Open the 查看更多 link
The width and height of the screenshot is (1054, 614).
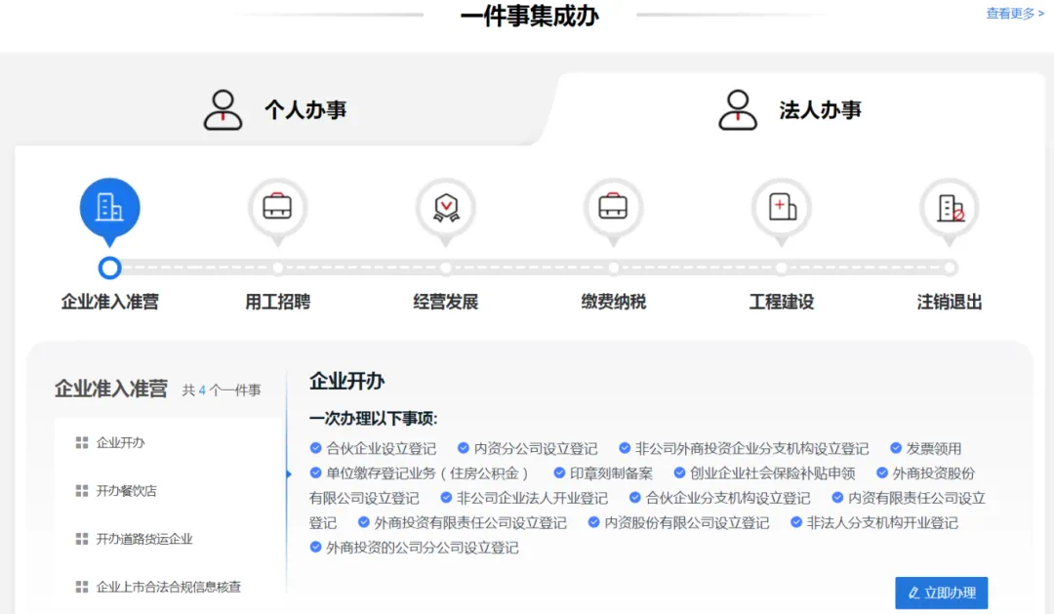tap(1014, 14)
